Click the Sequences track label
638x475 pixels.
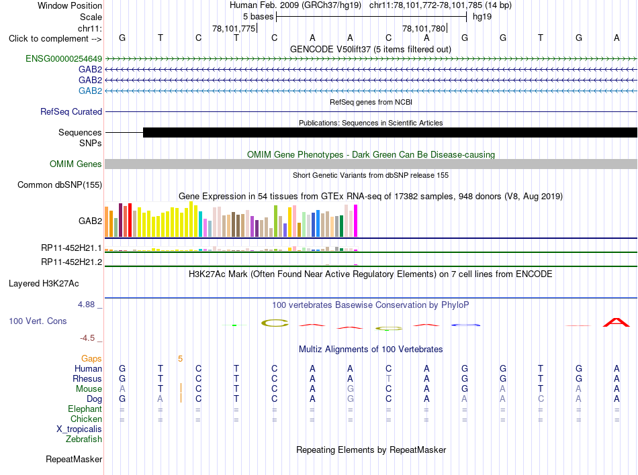[80, 132]
